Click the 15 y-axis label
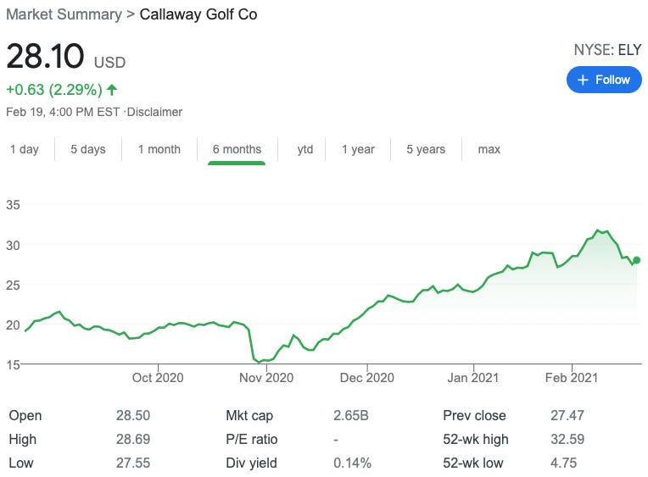The image size is (648, 477). (x=13, y=364)
